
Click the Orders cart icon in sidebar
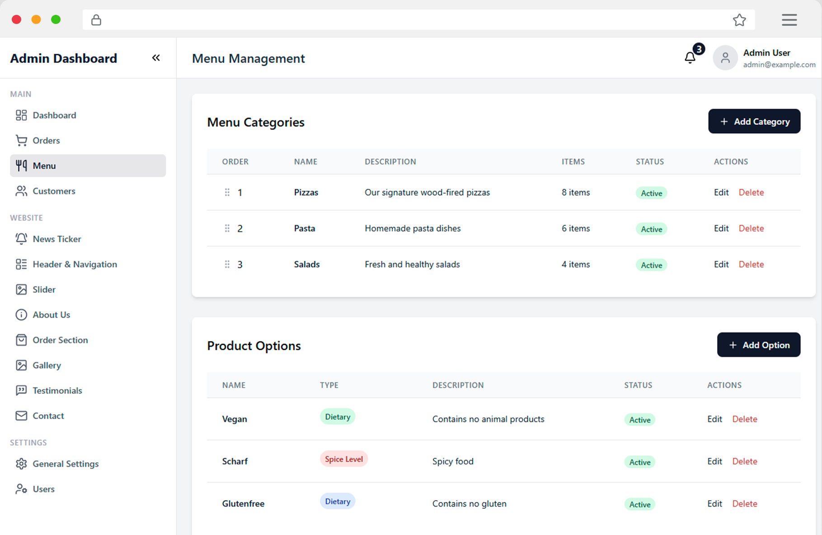coord(21,141)
